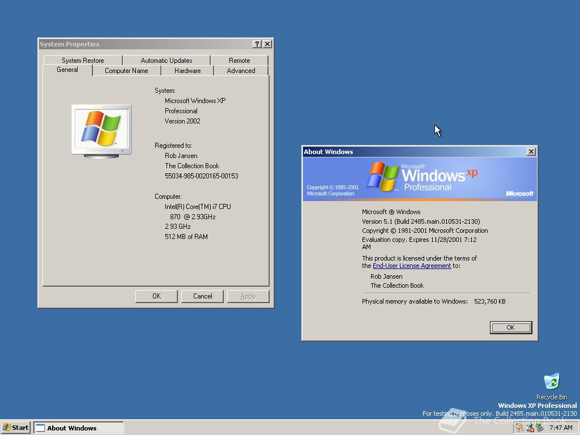Click the question mark help button

pos(257,44)
